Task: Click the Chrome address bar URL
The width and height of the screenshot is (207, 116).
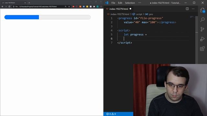Action: (x=38, y=6)
